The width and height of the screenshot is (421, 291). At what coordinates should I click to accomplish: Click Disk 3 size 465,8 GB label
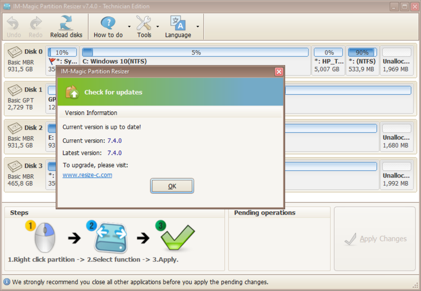20,183
